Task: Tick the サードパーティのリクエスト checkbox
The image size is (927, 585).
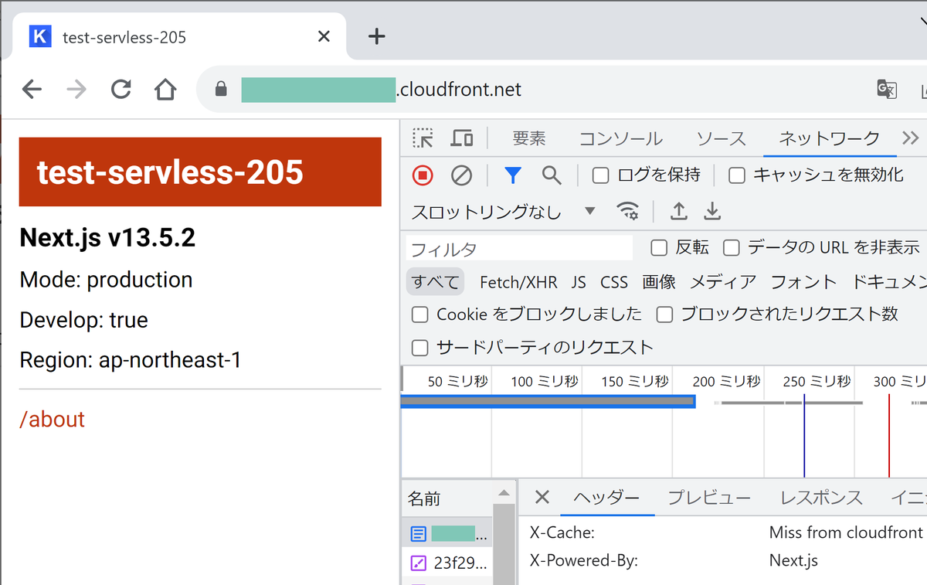Action: point(419,348)
